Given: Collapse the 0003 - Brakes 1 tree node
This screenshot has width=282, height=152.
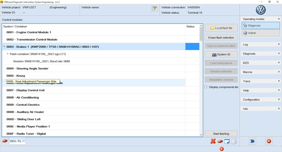Looking at the screenshot, I should click(4, 47).
